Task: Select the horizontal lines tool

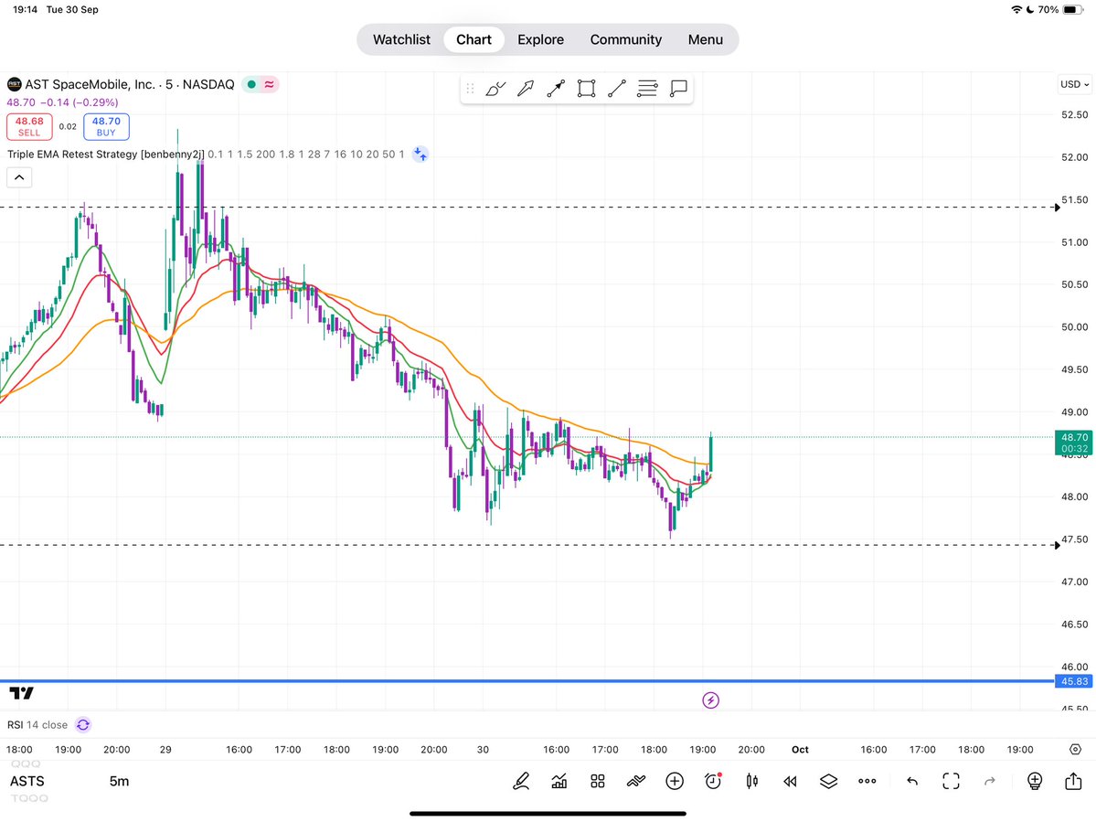Action: click(647, 89)
